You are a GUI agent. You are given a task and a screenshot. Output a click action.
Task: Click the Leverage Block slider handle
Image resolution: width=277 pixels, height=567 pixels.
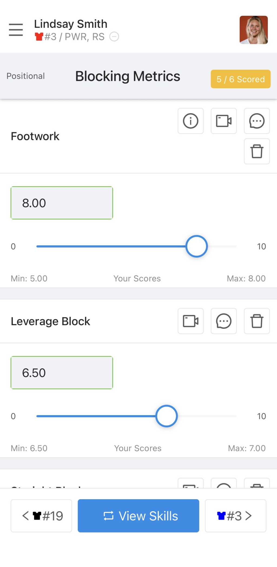(166, 416)
